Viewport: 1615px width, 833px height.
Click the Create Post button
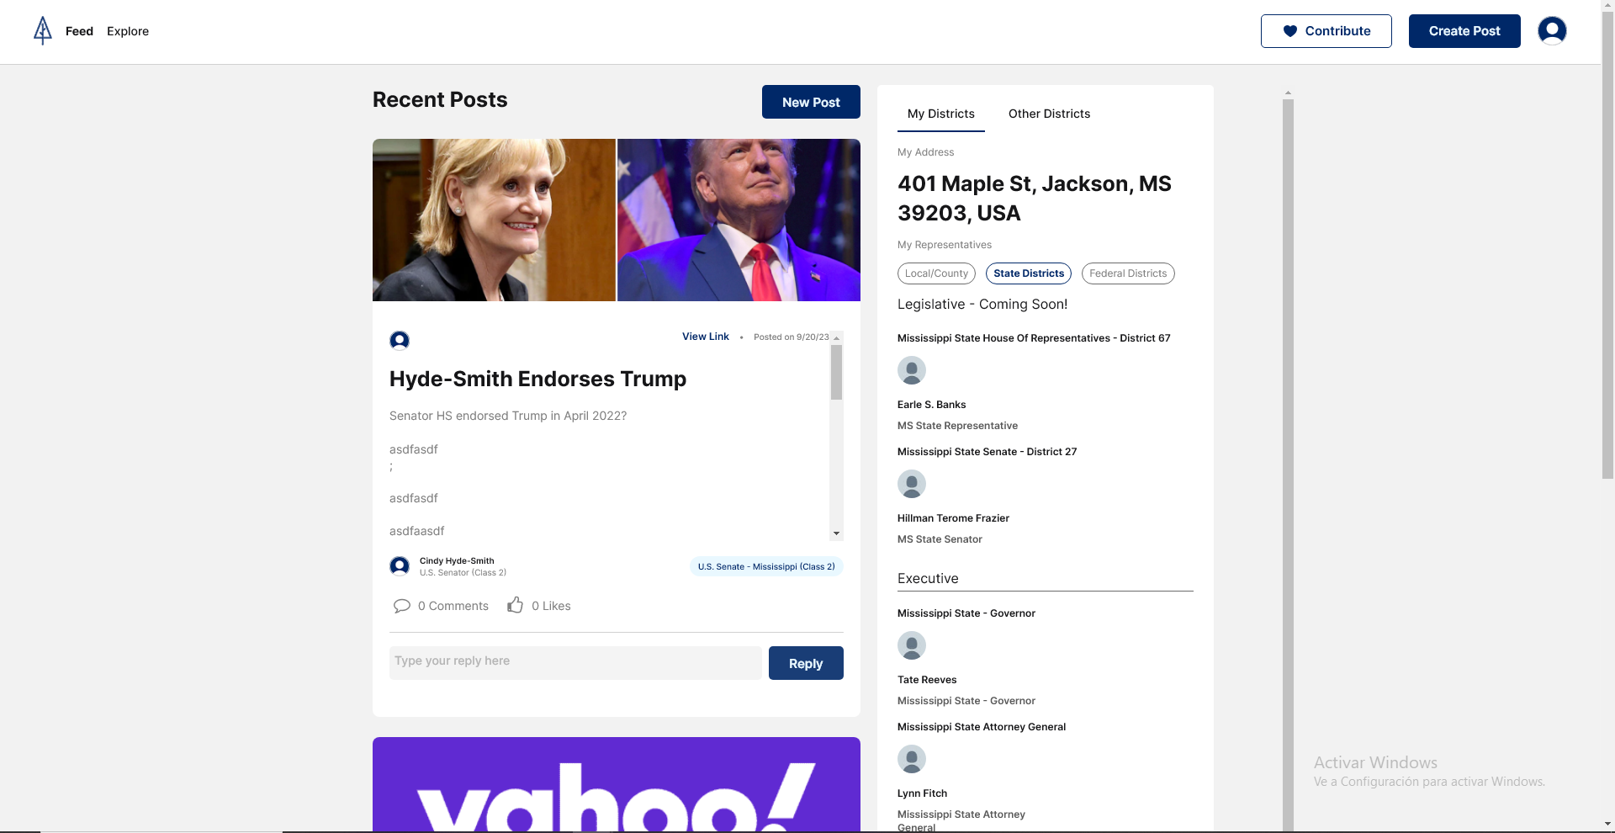coord(1464,31)
